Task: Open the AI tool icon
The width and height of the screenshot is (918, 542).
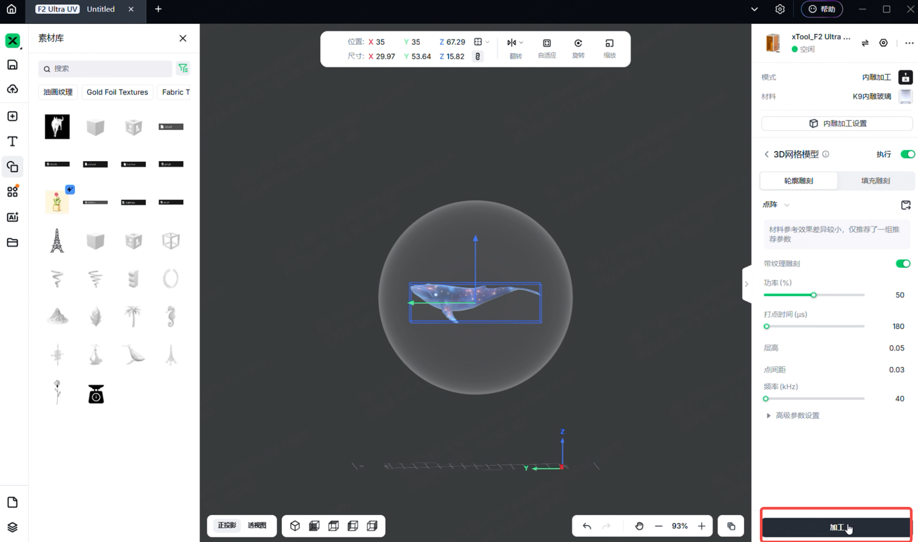Action: pos(13,217)
